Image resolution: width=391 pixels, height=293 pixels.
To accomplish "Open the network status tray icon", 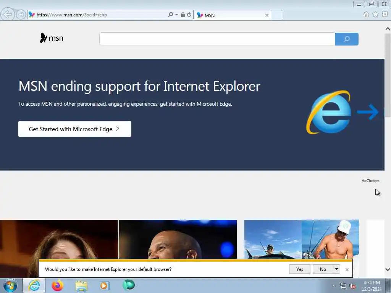I will pos(343,286).
